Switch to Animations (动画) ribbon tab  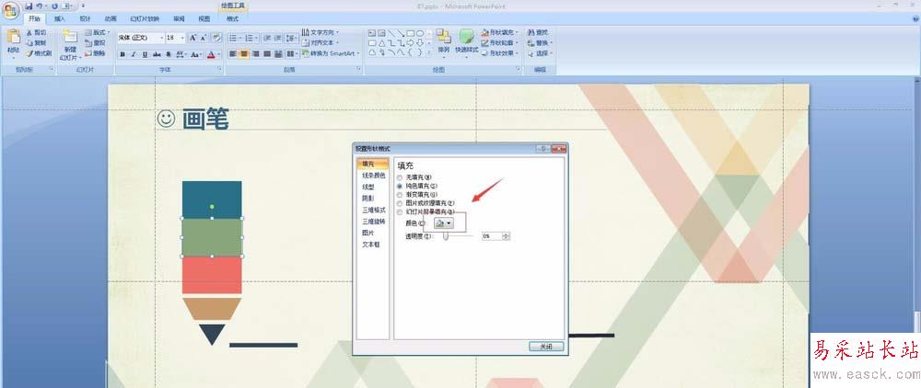click(111, 18)
